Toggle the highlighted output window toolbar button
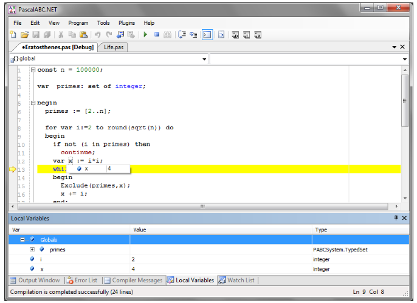 point(207,35)
